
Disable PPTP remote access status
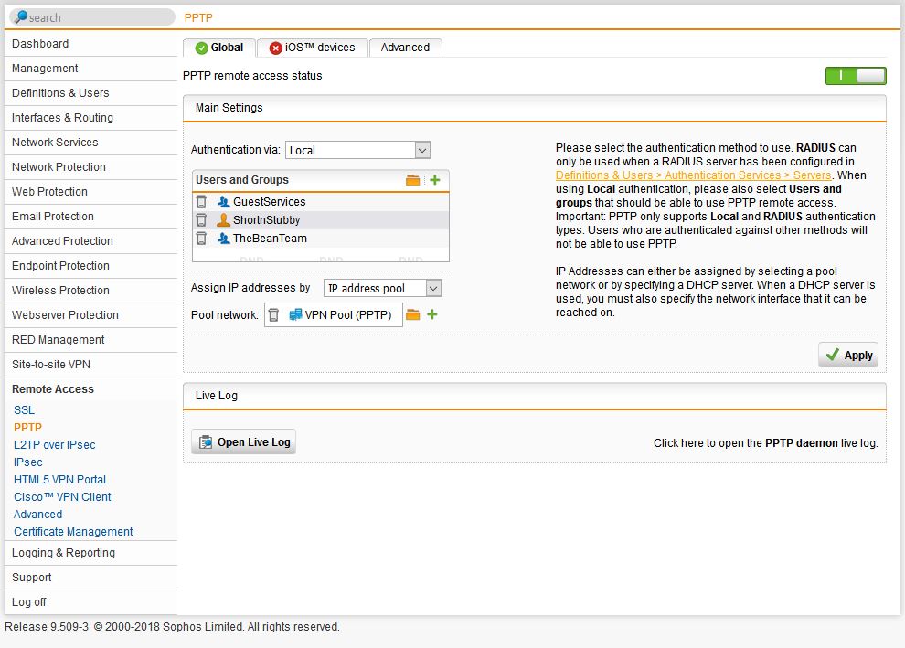(856, 76)
